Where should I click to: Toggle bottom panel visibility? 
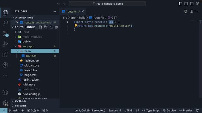(x=186, y=4)
